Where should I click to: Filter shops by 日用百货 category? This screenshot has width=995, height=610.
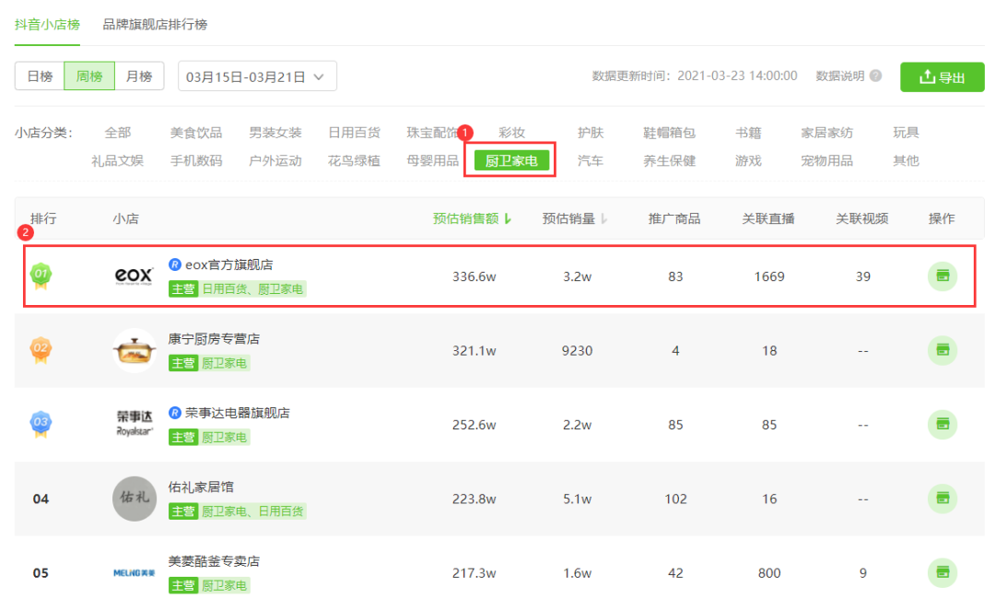pos(354,133)
